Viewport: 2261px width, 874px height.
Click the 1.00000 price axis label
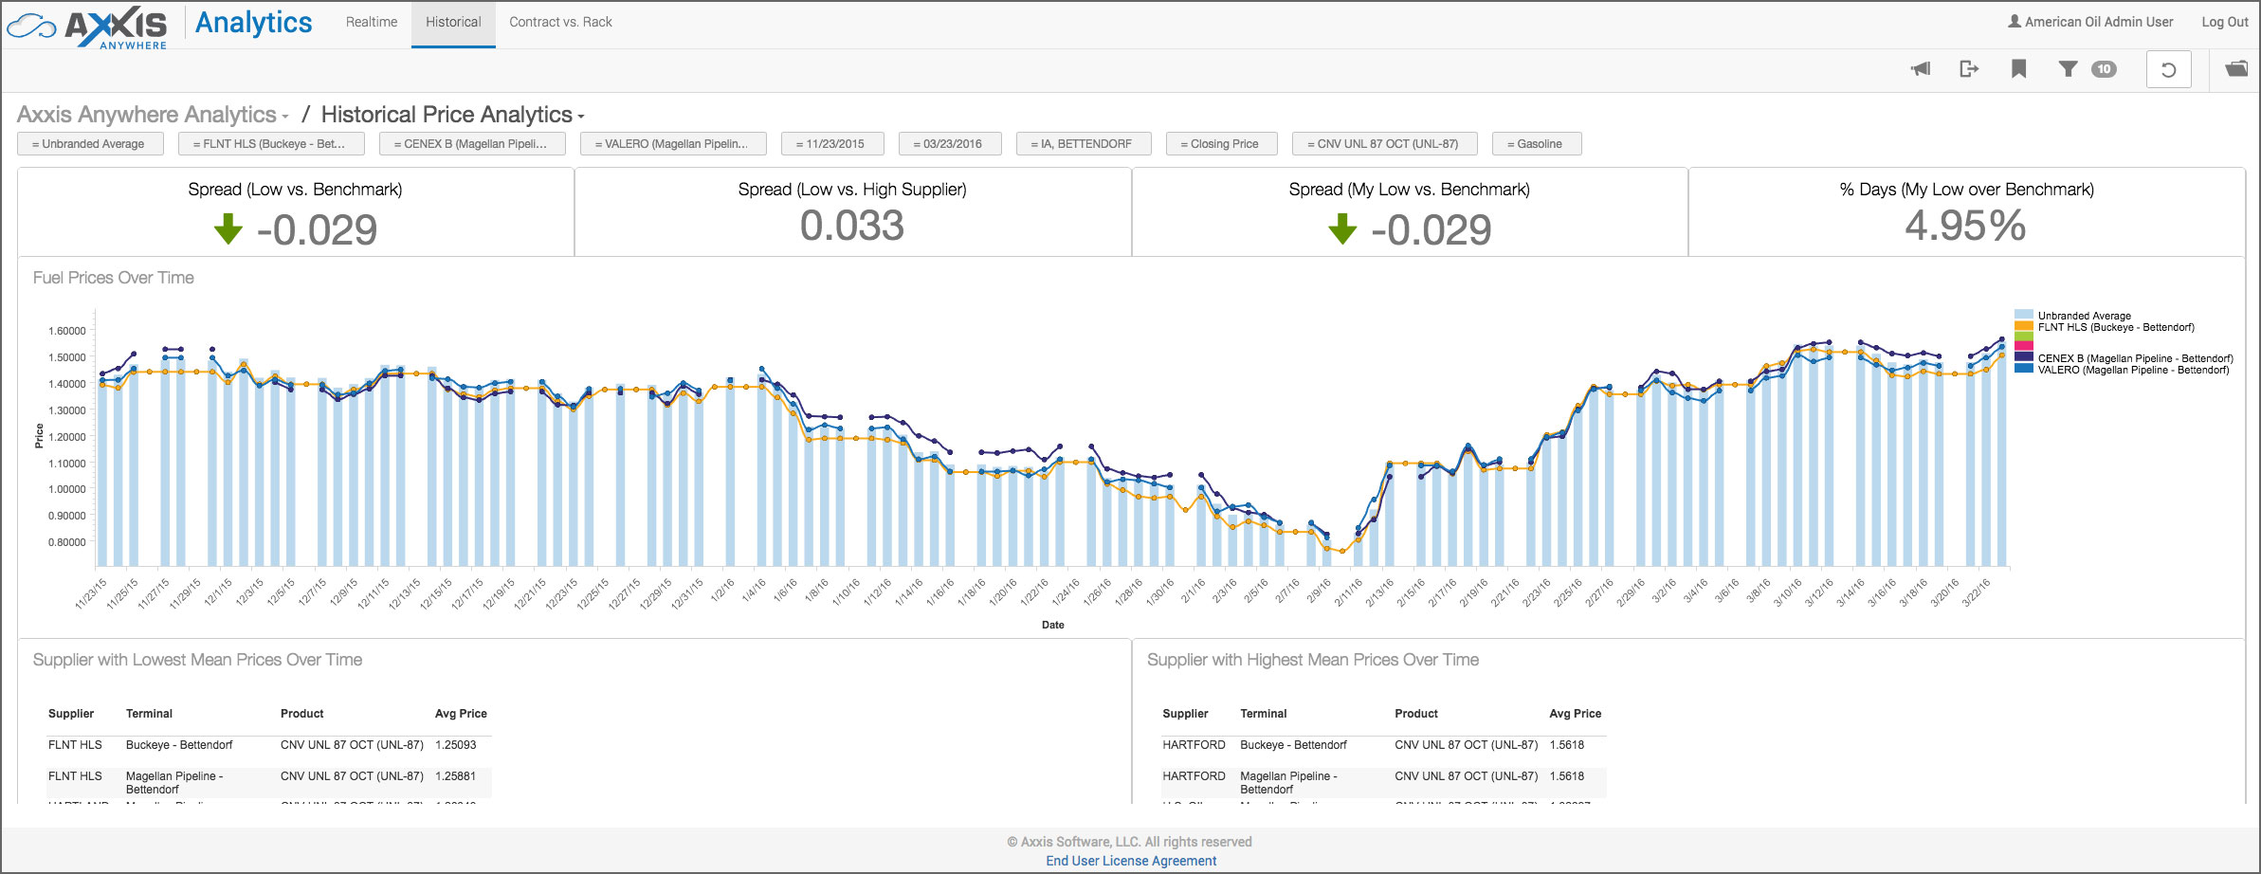point(66,489)
